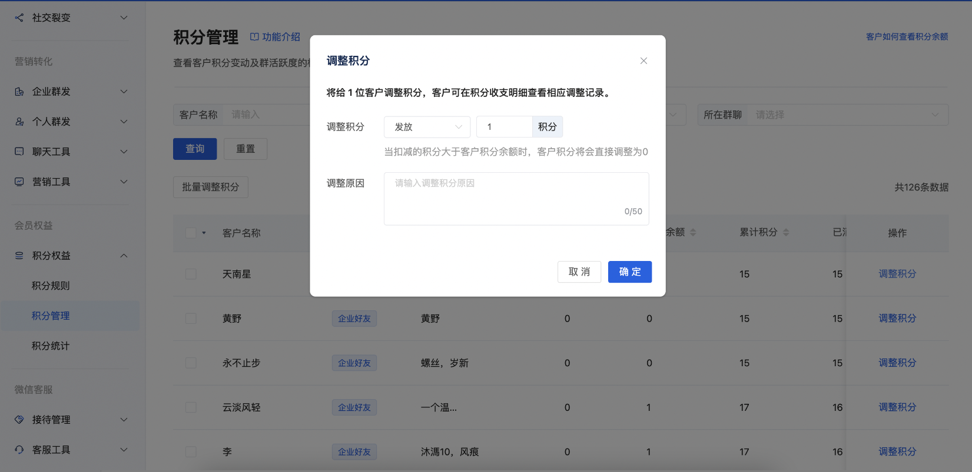The height and width of the screenshot is (472, 972).
Task: Check the box for 永不止步 row
Action: [x=191, y=363]
